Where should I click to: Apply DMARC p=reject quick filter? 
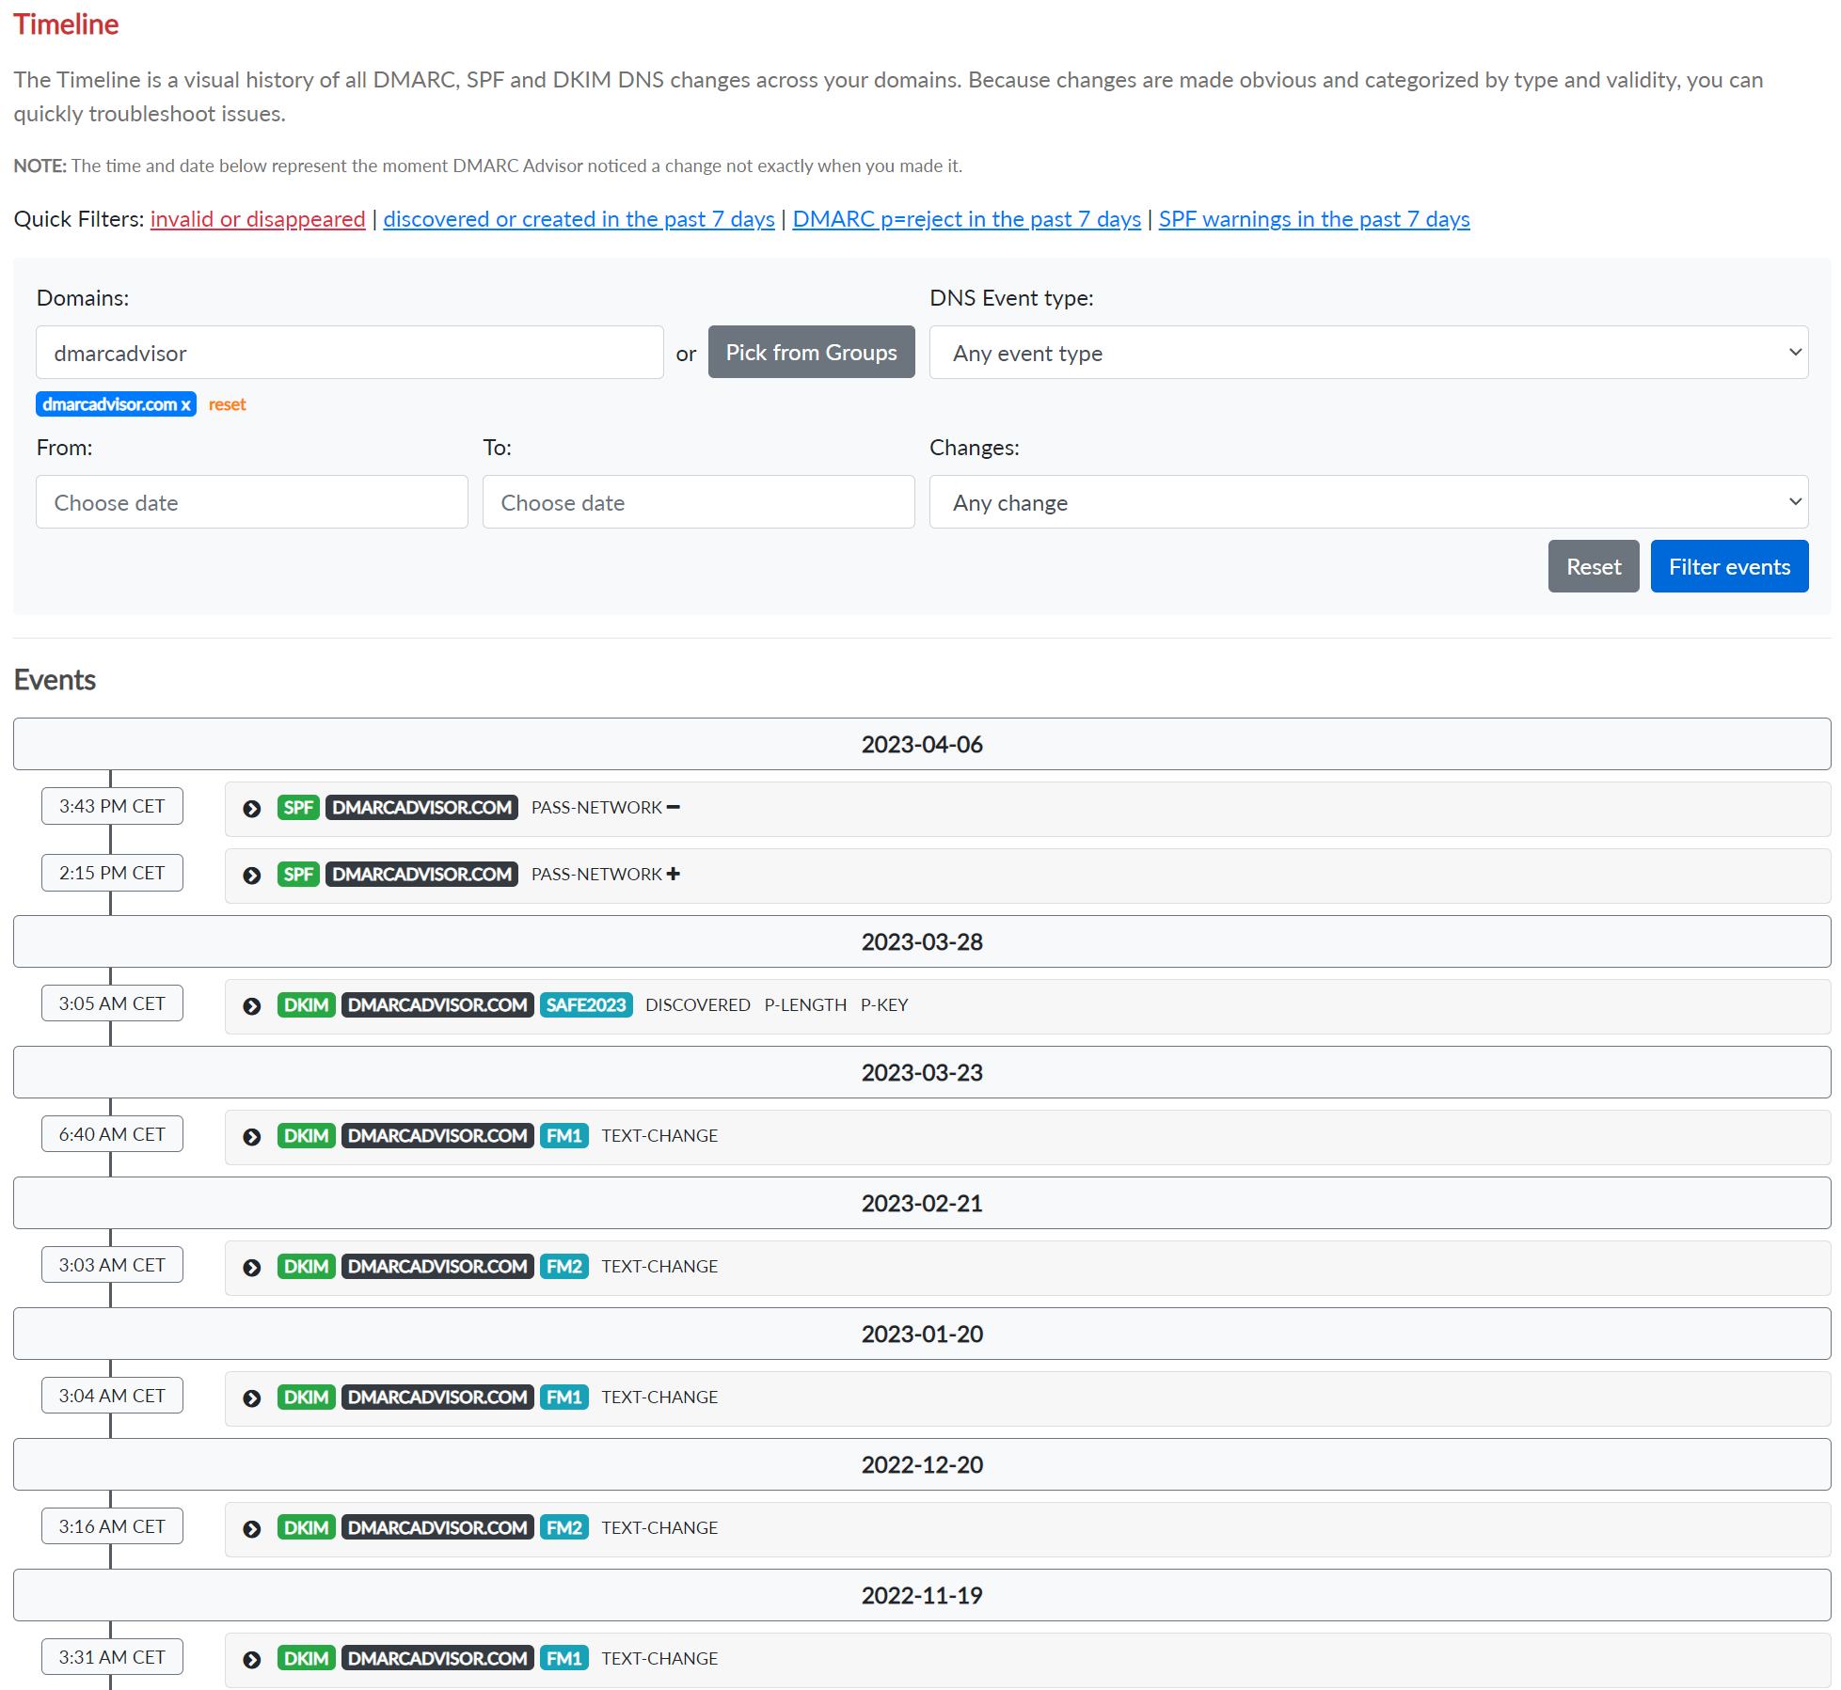(x=966, y=219)
